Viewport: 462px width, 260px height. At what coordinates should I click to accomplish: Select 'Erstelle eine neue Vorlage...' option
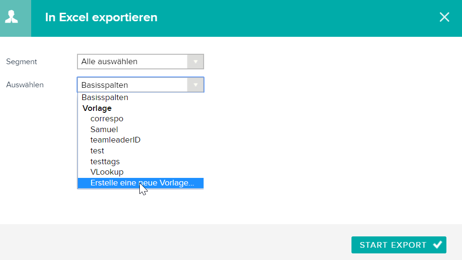[x=141, y=183]
